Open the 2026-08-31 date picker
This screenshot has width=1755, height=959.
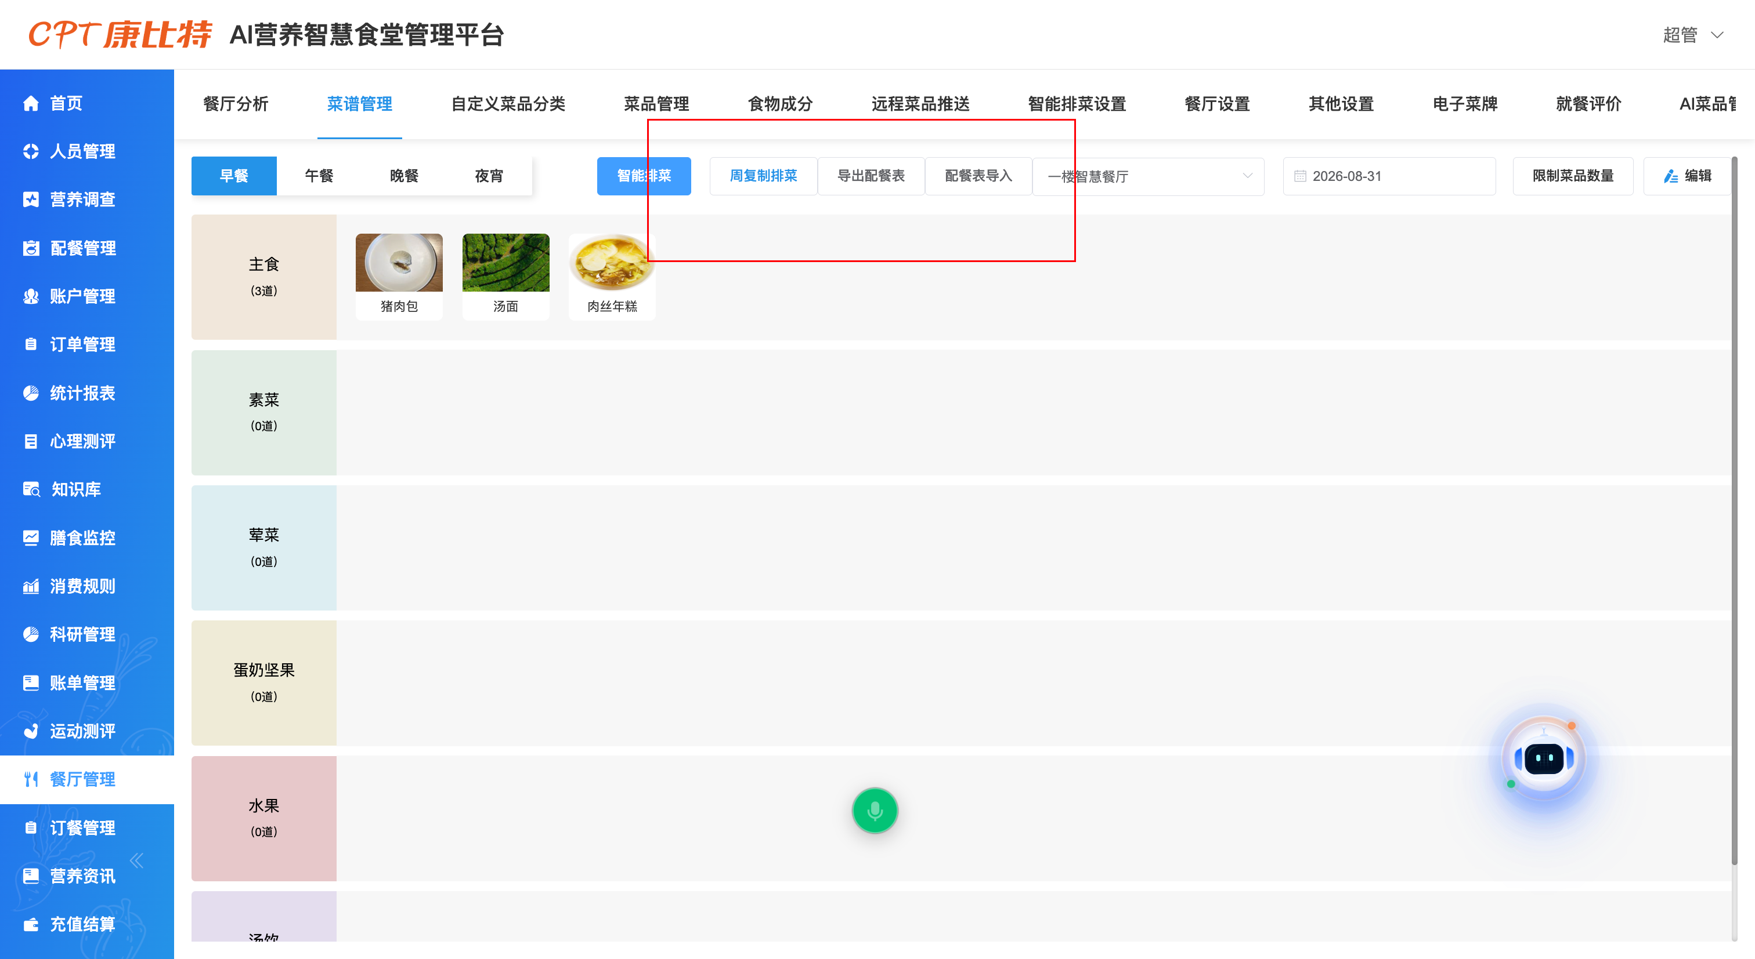1389,176
